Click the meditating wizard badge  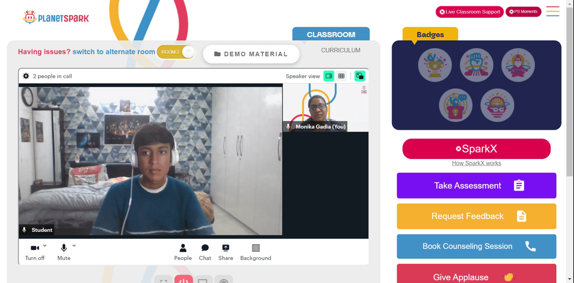pos(518,65)
